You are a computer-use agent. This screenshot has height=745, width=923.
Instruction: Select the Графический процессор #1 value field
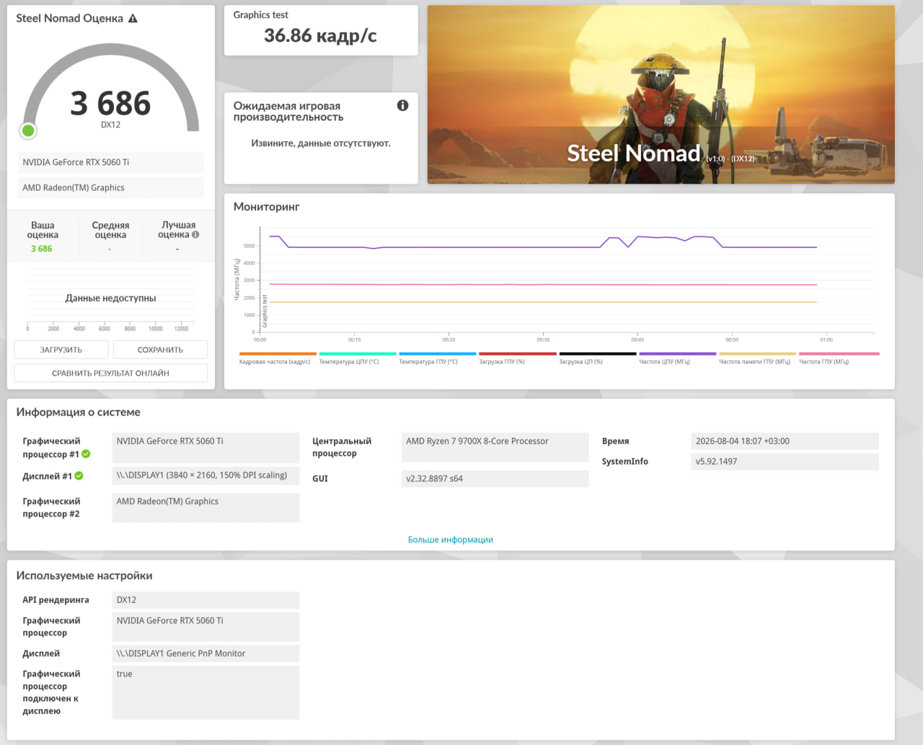pos(206,447)
